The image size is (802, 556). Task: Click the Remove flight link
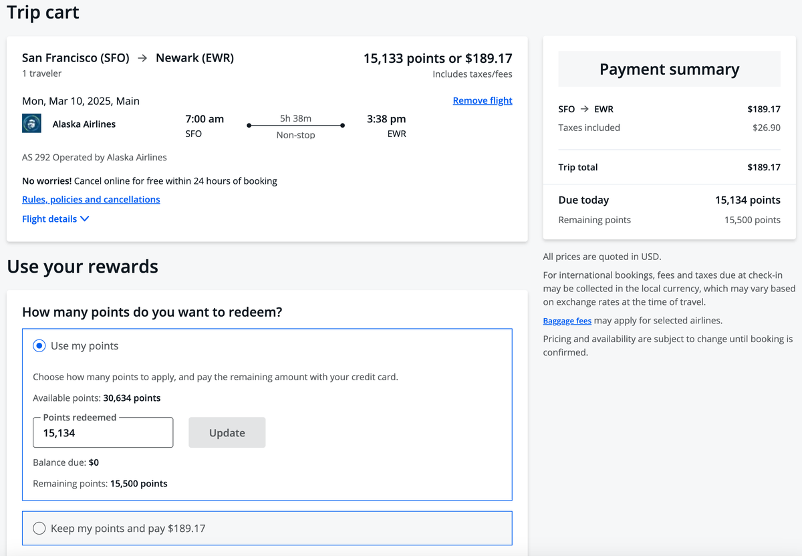(x=482, y=100)
